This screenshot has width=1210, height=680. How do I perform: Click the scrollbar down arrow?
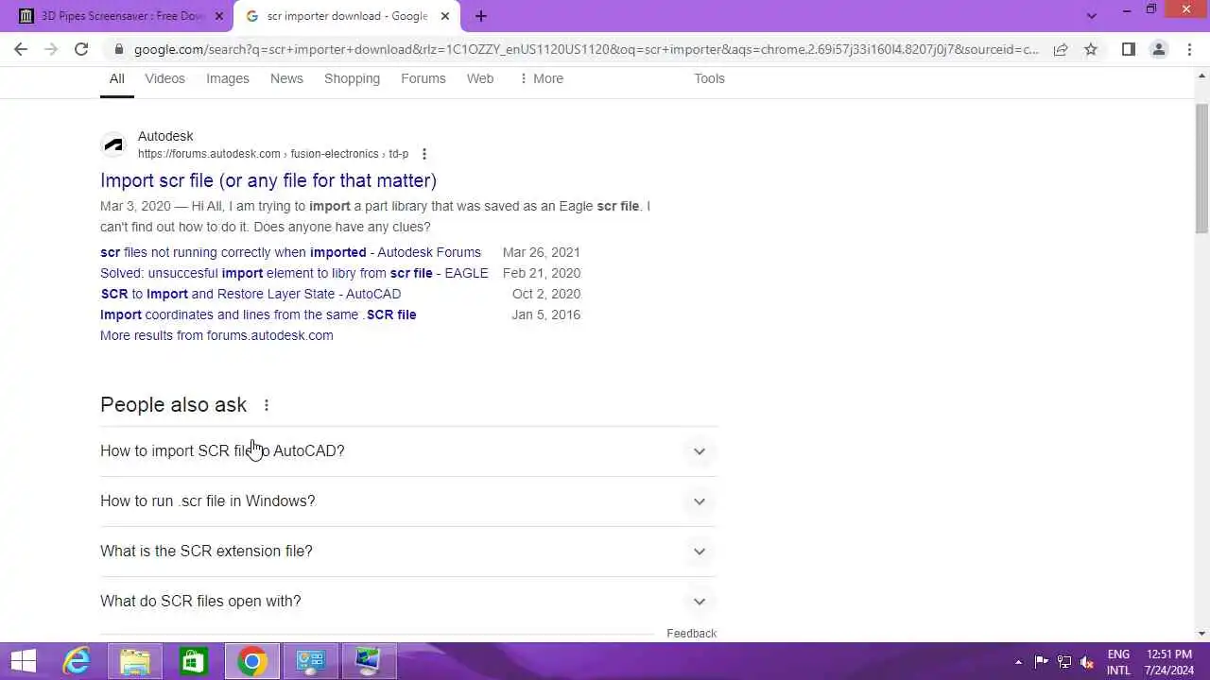(1201, 634)
